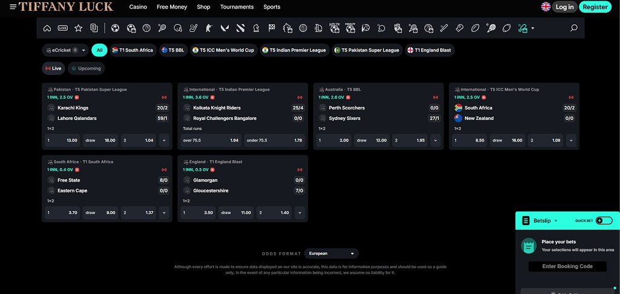This screenshot has height=294, width=620.
Task: Bet on draw at 12.00 Perth Scorchers
Action: (372, 140)
